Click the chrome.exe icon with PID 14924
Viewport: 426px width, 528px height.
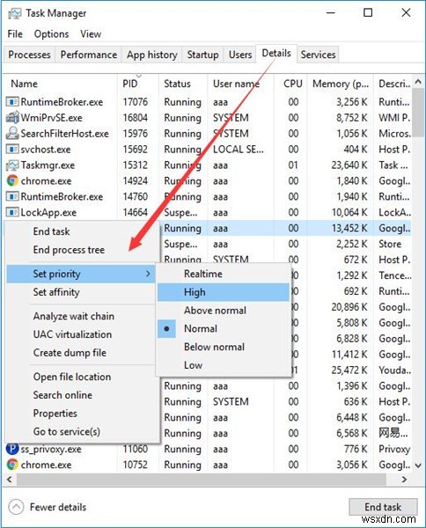pos(12,180)
